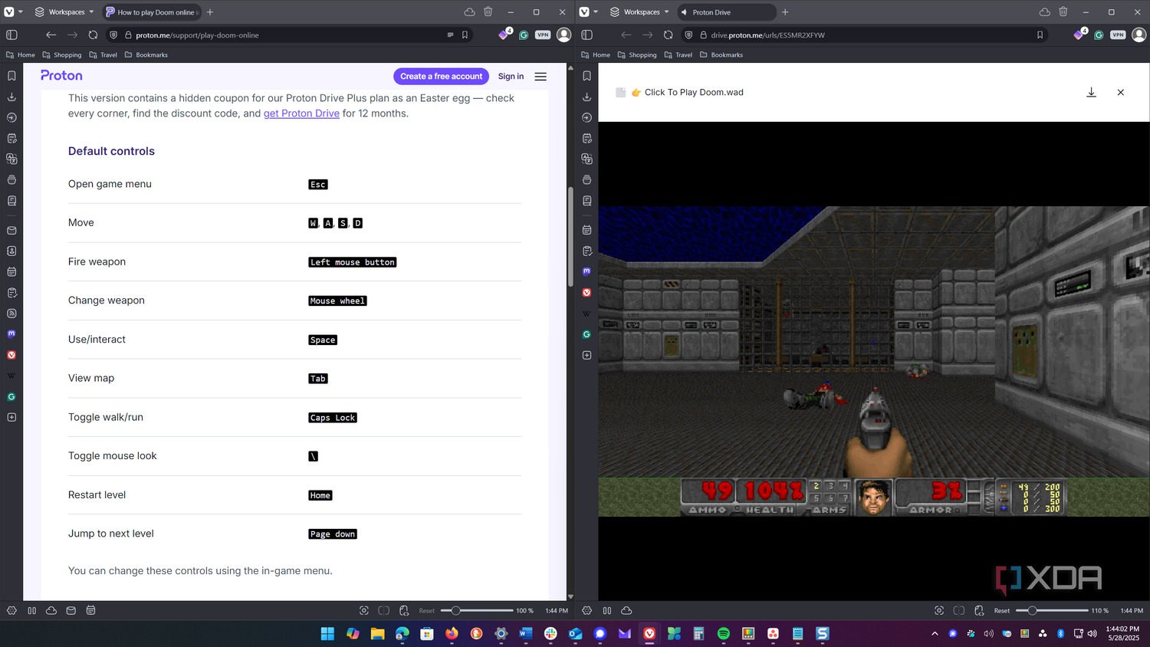Adjust zoom slider in left window
Screen dimensions: 1150x647
pos(476,610)
